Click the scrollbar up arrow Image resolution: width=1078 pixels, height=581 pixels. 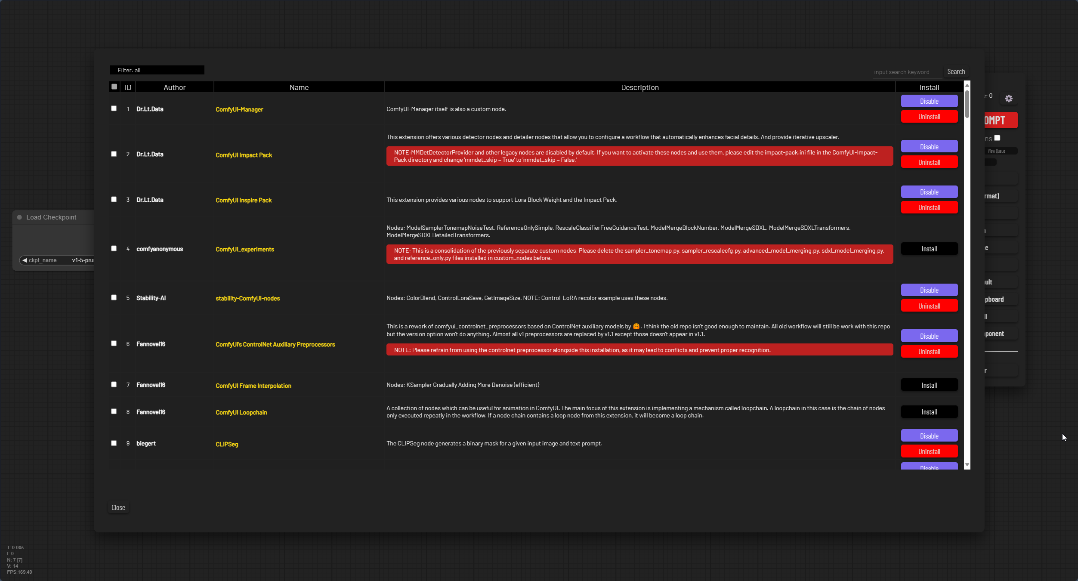967,85
